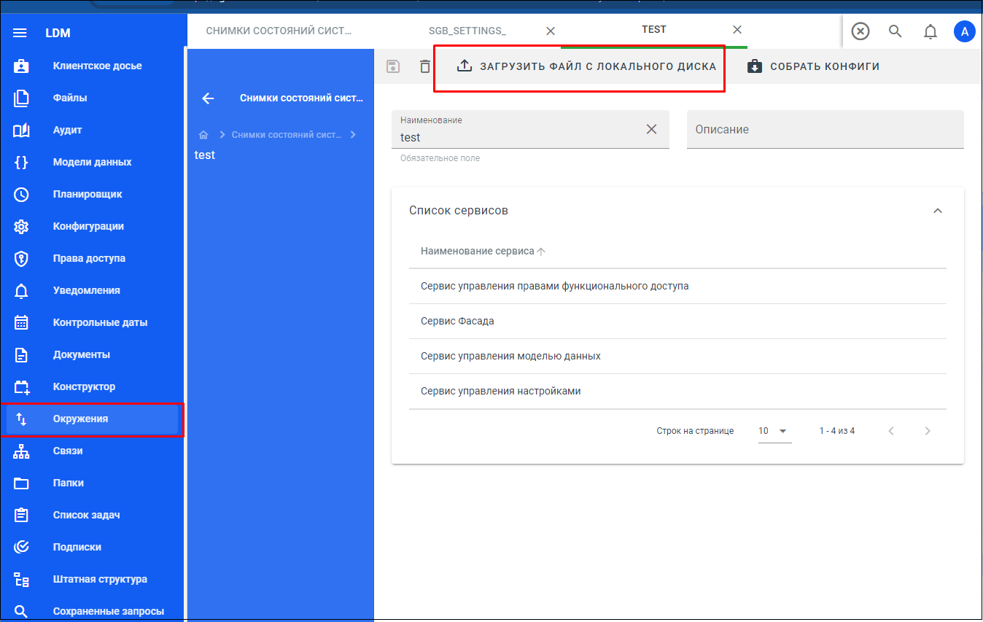983x622 pixels.
Task: Select Окружения in the sidebar
Action: pyautogui.click(x=92, y=419)
